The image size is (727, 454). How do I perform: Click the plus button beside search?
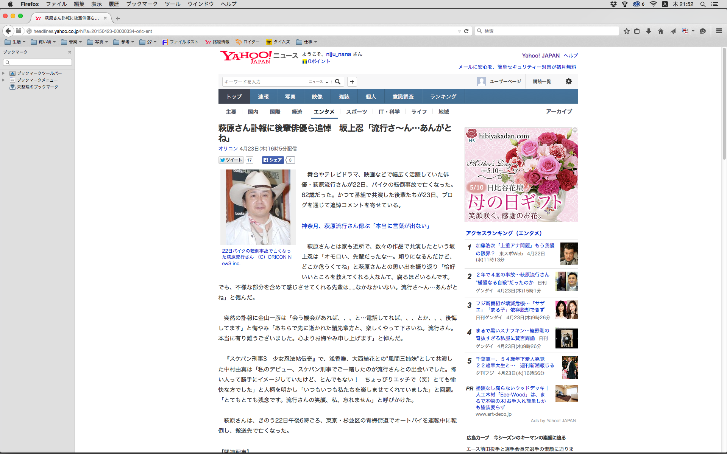click(352, 82)
